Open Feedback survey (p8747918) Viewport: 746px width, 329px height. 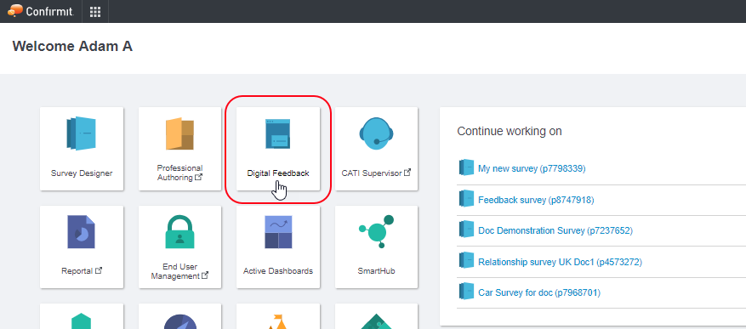tap(536, 200)
